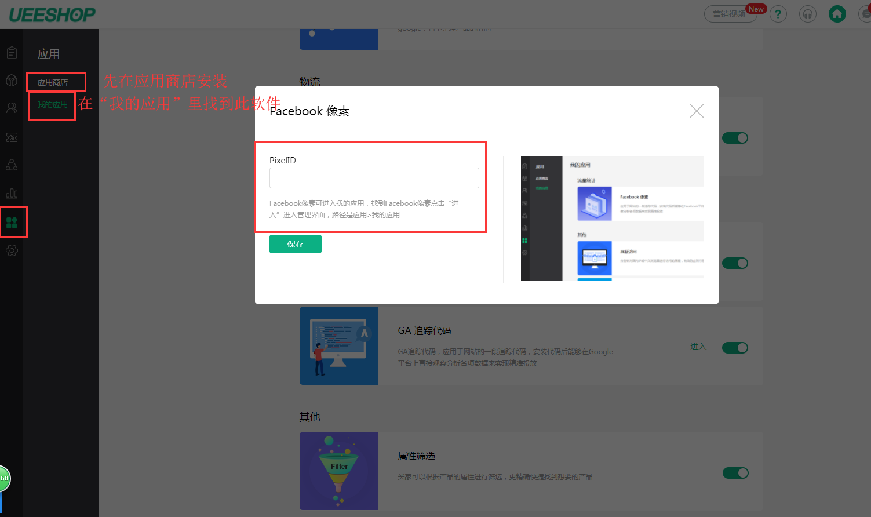Click the 属性筛选 description text
The image size is (871, 517).
coord(495,476)
